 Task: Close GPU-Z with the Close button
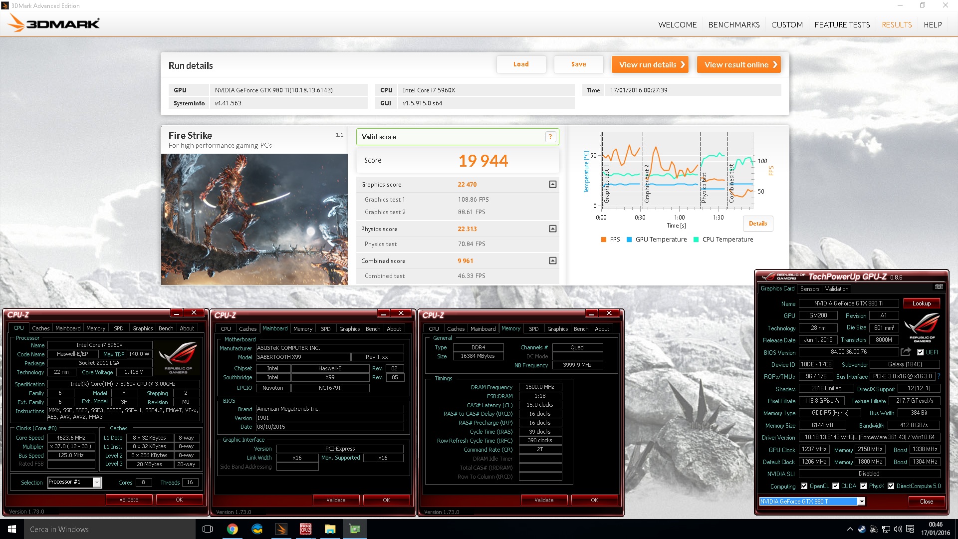[926, 502]
